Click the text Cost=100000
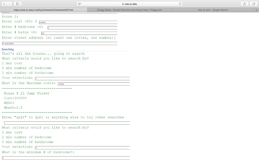259x162 pixels. pos(15,98)
